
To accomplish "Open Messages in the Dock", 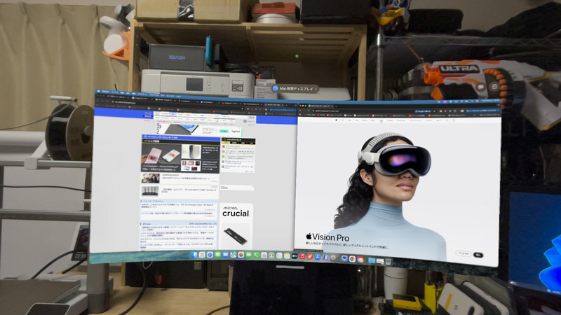I will tap(217, 255).
